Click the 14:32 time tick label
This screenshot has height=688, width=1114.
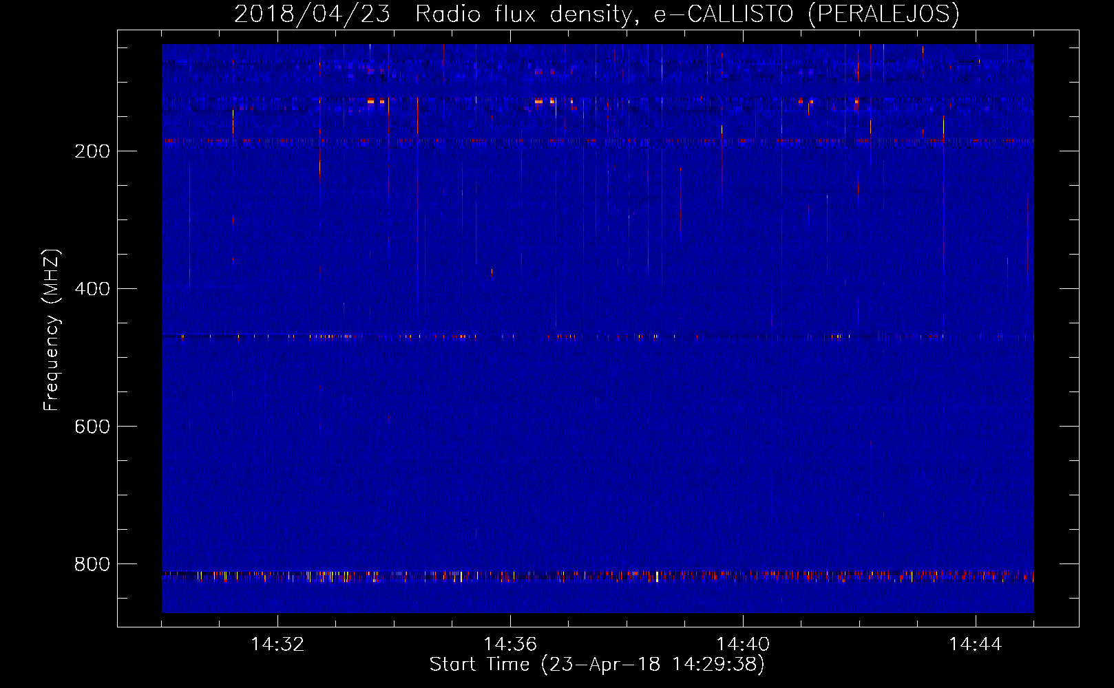pos(277,645)
